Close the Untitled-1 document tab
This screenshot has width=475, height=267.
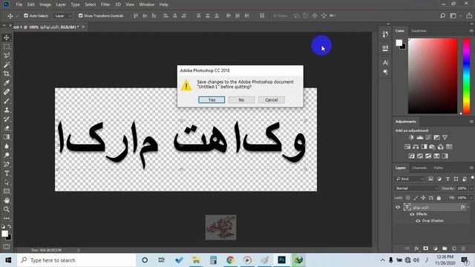point(83,27)
